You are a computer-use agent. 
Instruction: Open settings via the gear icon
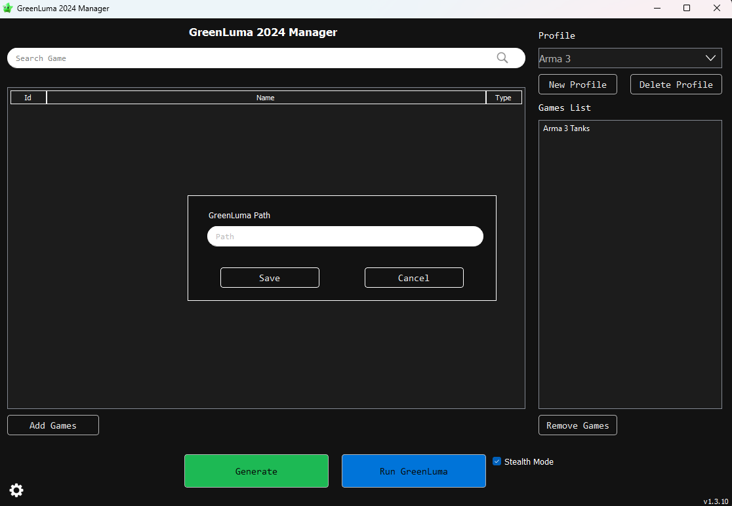click(x=16, y=490)
